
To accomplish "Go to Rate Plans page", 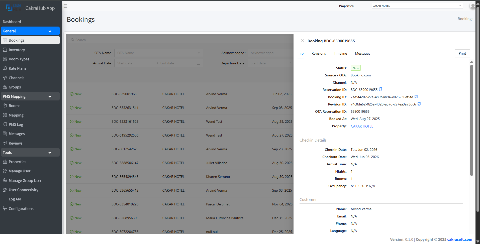I will (x=17, y=68).
